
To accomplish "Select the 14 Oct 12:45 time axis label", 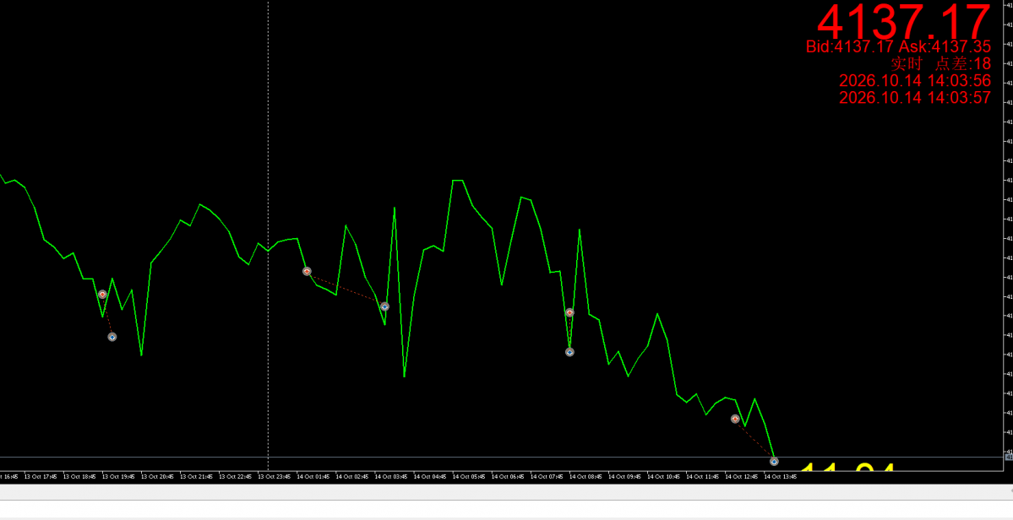I will coord(741,477).
